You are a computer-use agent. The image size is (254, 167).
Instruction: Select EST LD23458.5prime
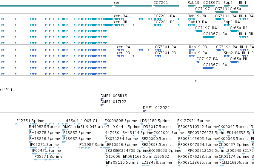pos(145,166)
